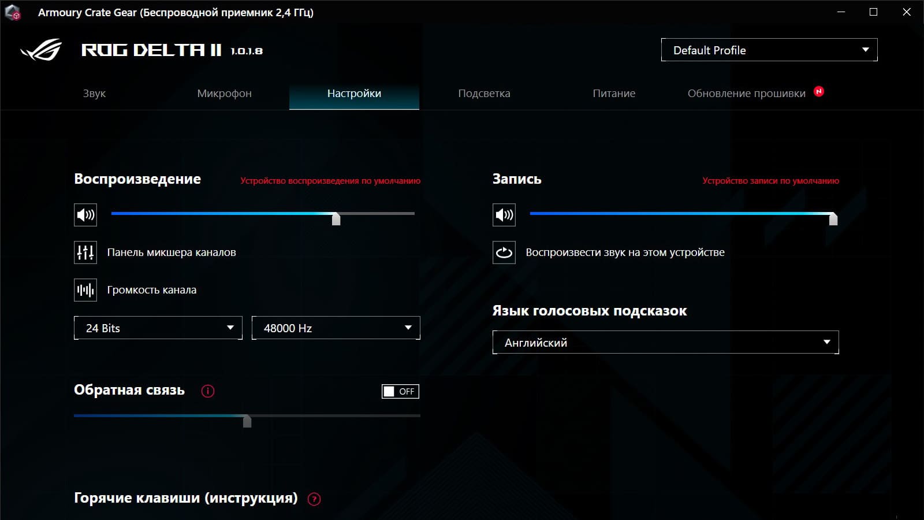Click the 1.0.1.8 version number text
924x520 pixels.
pos(247,51)
